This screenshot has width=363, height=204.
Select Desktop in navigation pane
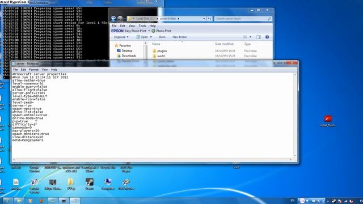coord(124,50)
